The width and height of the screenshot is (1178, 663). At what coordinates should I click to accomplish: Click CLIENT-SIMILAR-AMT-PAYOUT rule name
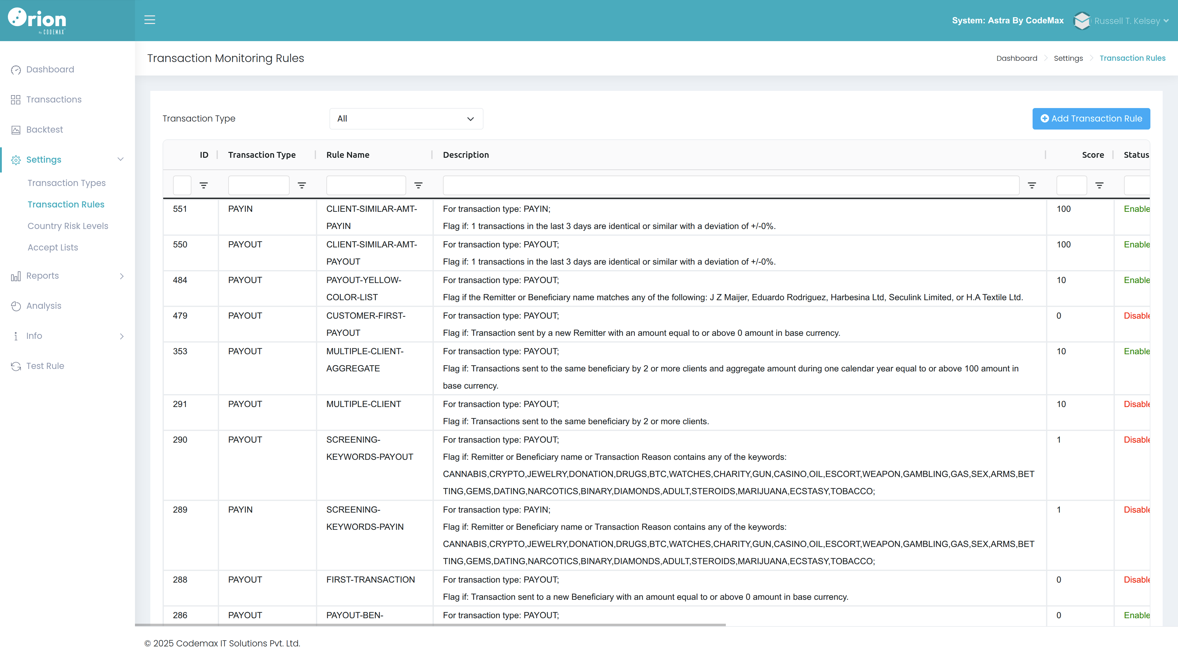point(371,253)
